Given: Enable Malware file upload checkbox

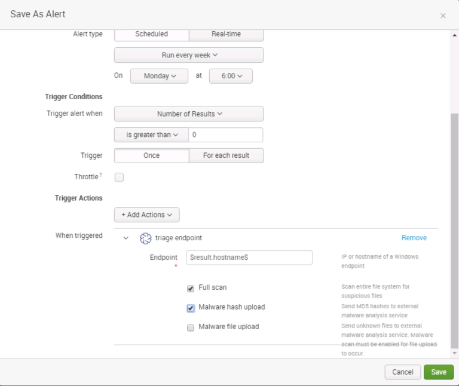Looking at the screenshot, I should point(191,327).
